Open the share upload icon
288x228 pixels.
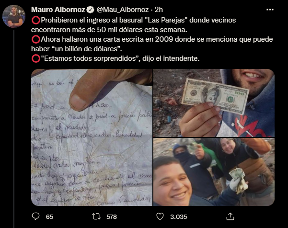230,216
